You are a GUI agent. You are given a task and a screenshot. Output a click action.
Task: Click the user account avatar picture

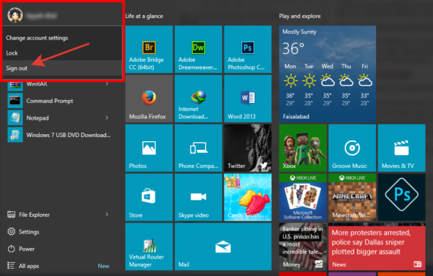15,15
